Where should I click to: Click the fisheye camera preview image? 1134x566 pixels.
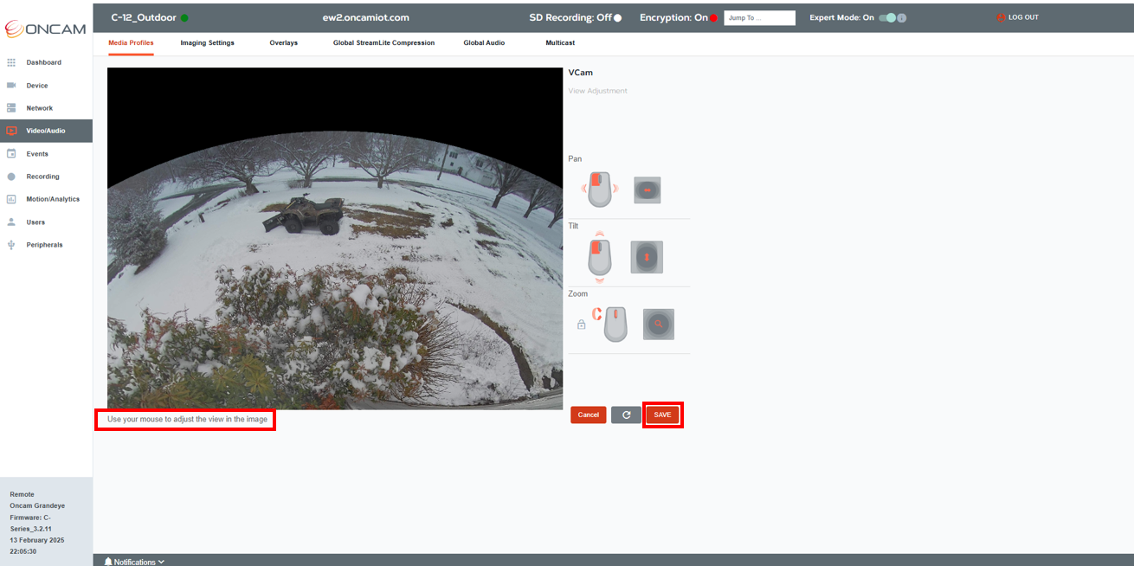pos(335,238)
